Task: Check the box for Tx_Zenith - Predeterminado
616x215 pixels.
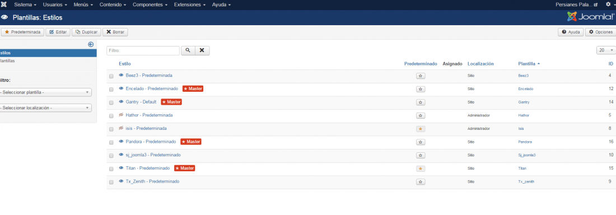Action: pyautogui.click(x=111, y=183)
